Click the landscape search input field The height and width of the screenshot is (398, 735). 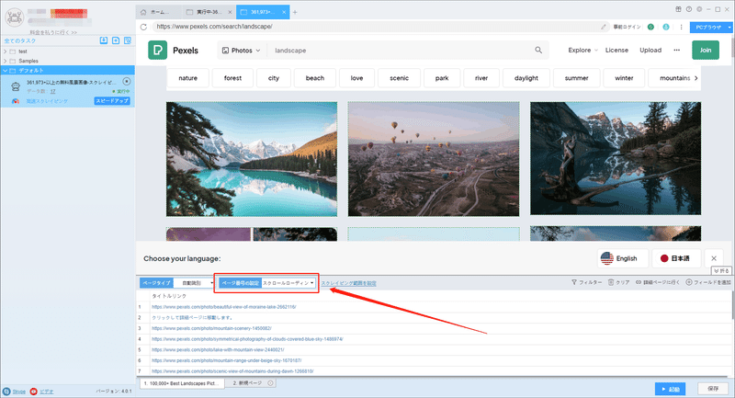402,51
